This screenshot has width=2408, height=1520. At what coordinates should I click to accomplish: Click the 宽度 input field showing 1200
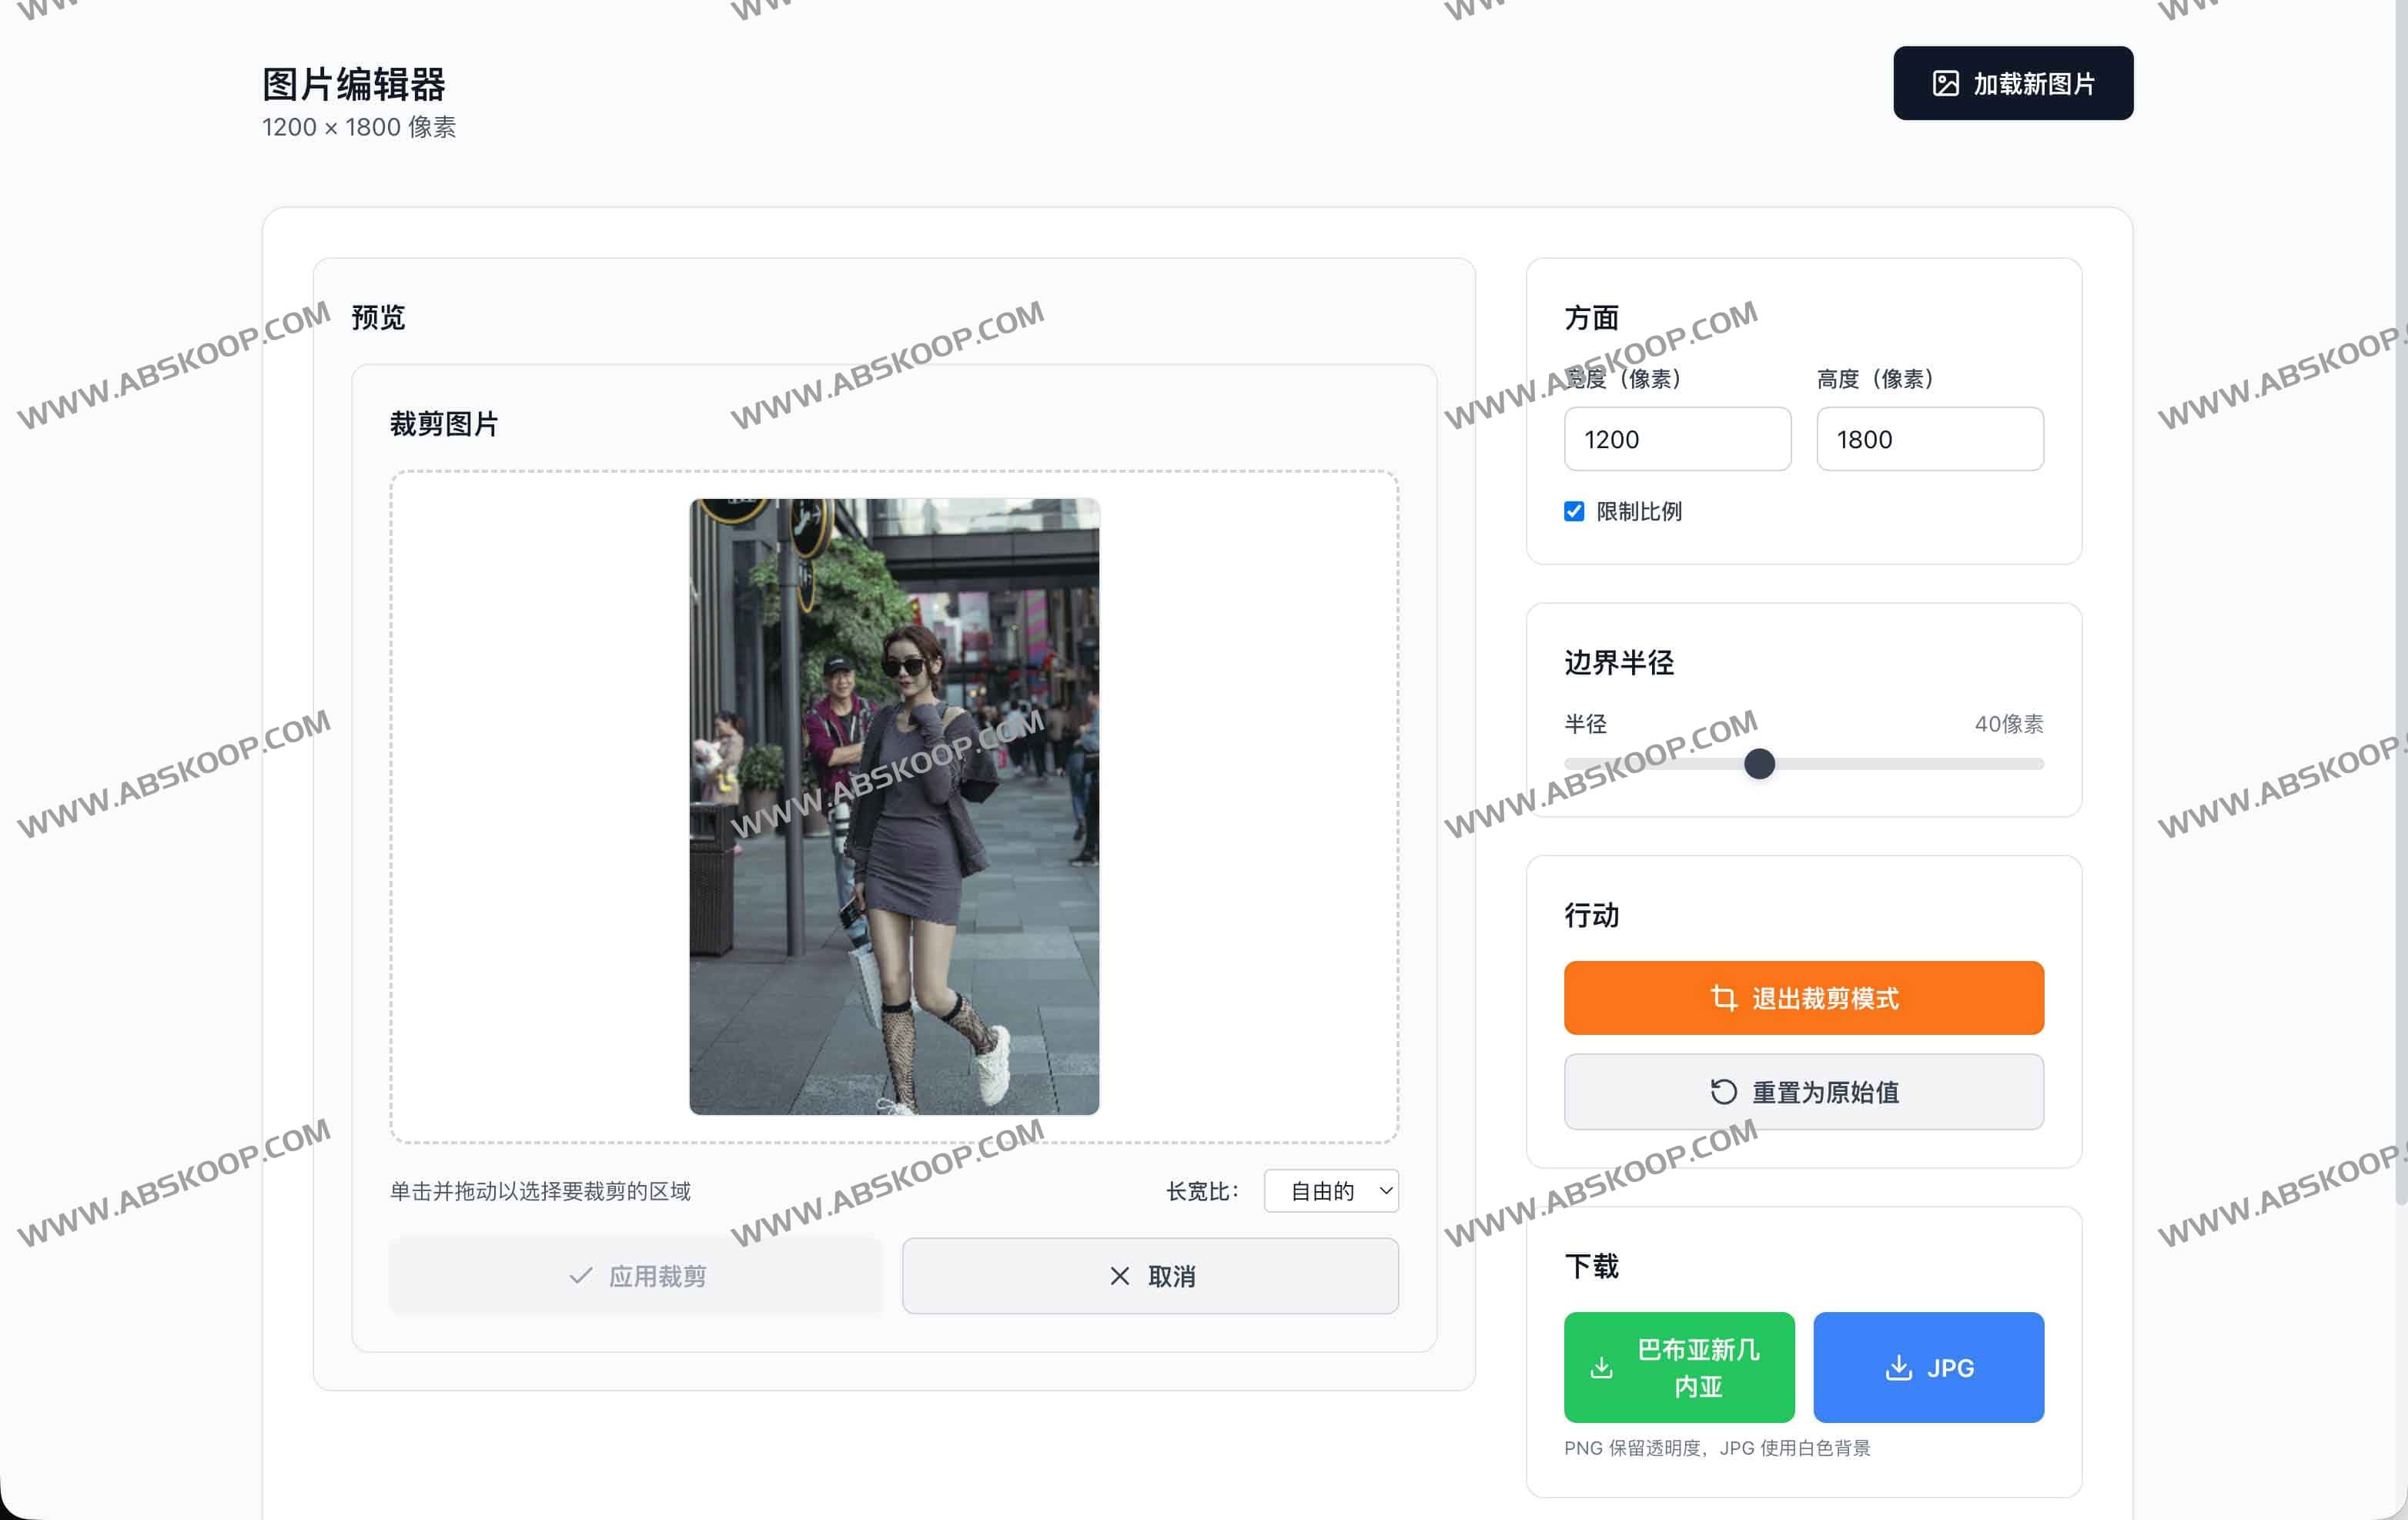[x=1677, y=439]
